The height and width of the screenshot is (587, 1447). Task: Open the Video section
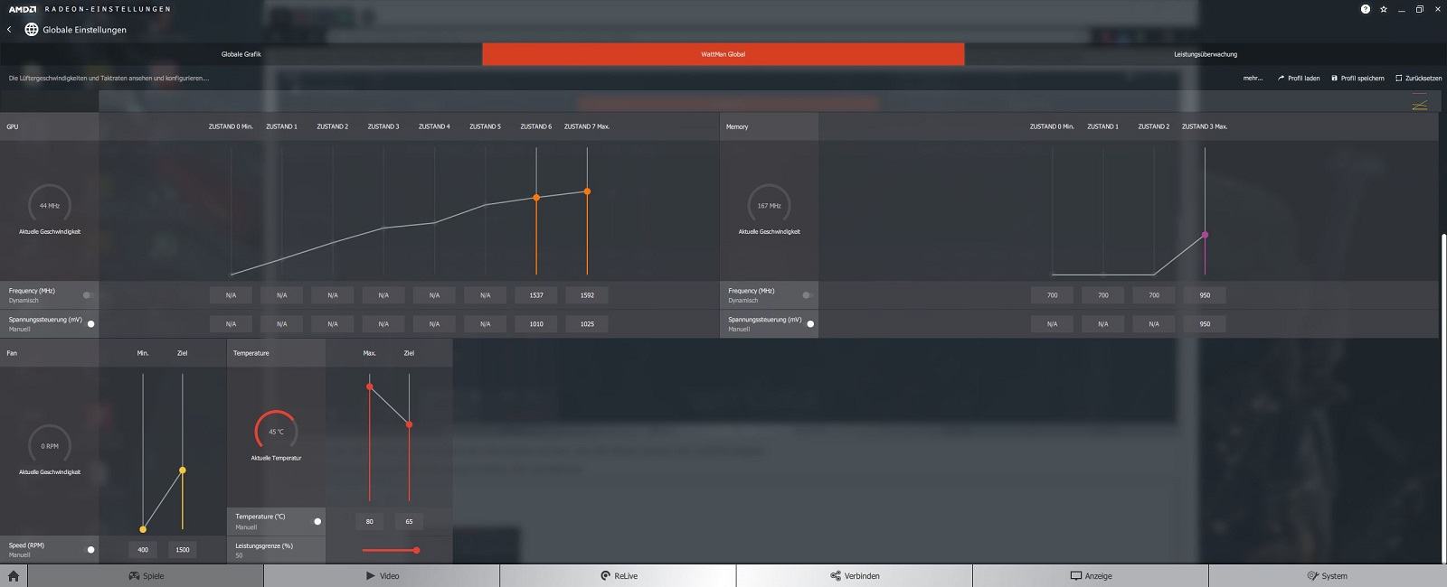coord(382,576)
